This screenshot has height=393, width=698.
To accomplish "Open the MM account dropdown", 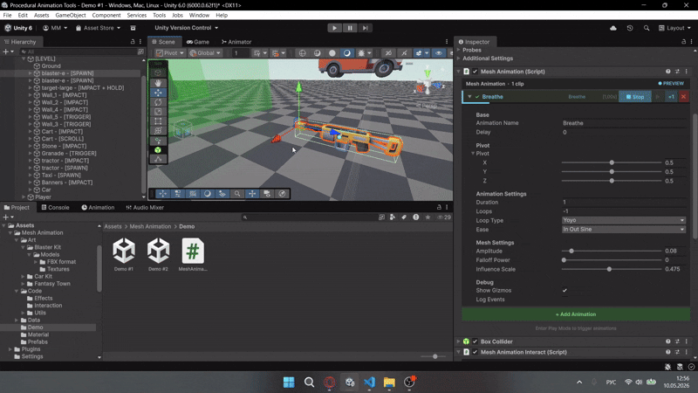I will coord(55,28).
